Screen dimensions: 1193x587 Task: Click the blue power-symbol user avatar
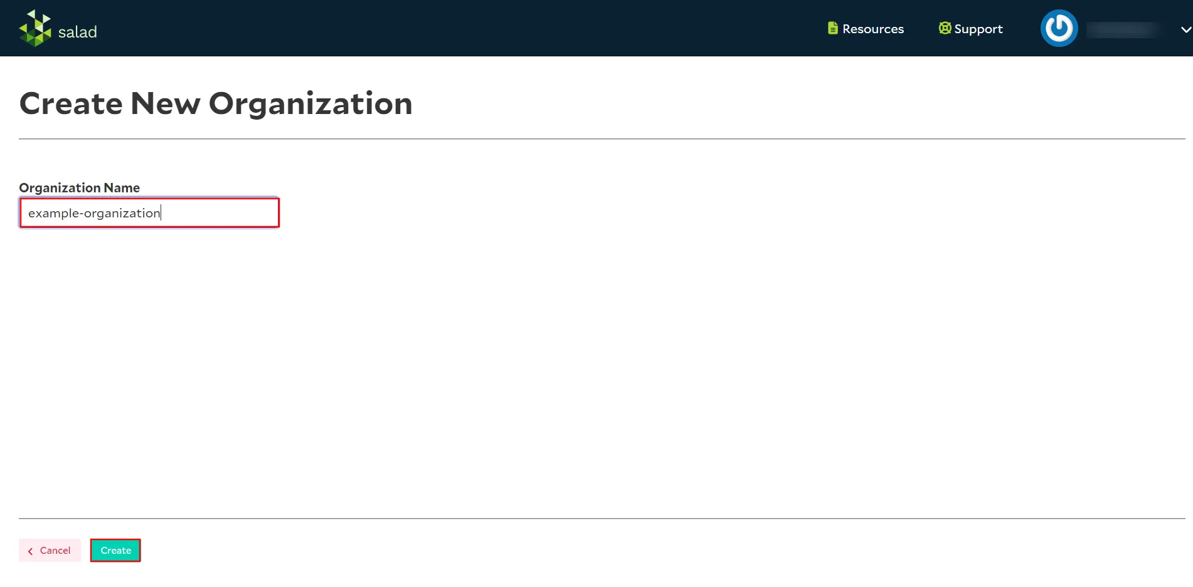click(1059, 28)
